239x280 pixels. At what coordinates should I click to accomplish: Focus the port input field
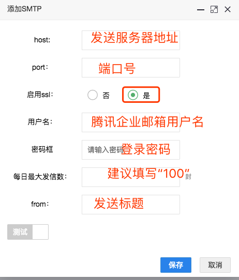click(131, 68)
